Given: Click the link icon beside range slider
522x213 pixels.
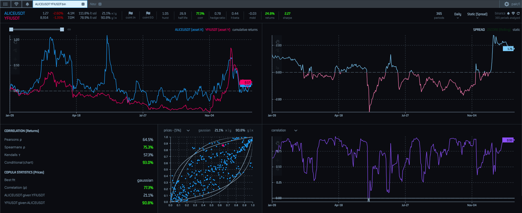Looking at the screenshot, I should pyautogui.click(x=69, y=29).
